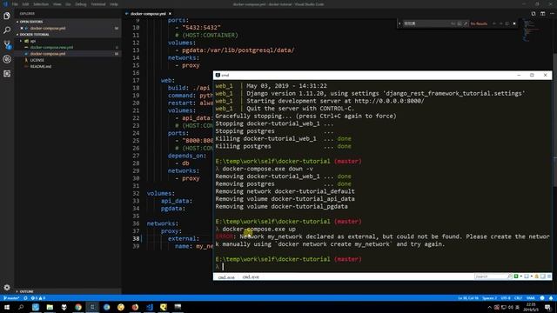Open the View menu
557x313 pixels.
(x=57, y=4)
